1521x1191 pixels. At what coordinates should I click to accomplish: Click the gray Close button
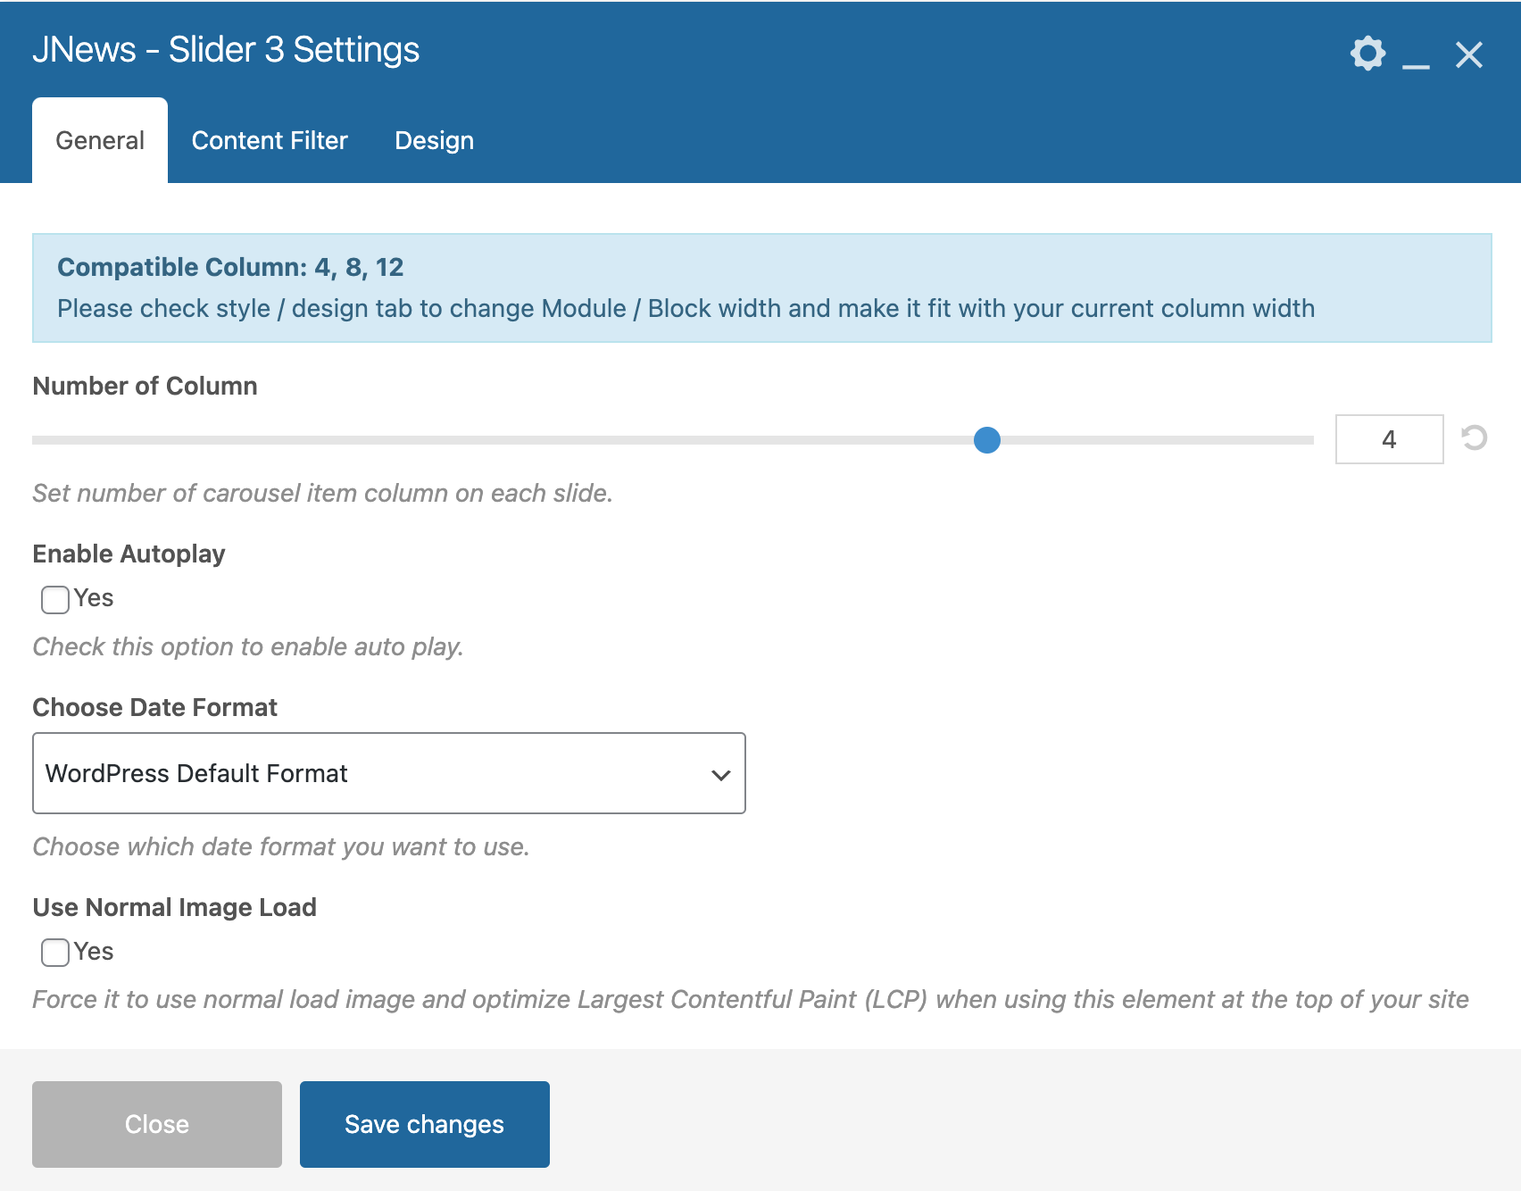click(x=157, y=1124)
